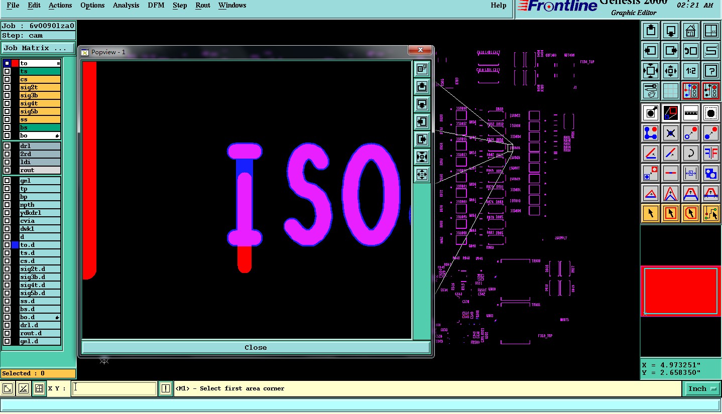722x414 pixels.
Task: Click the Close button in Popview window
Action: coord(256,347)
